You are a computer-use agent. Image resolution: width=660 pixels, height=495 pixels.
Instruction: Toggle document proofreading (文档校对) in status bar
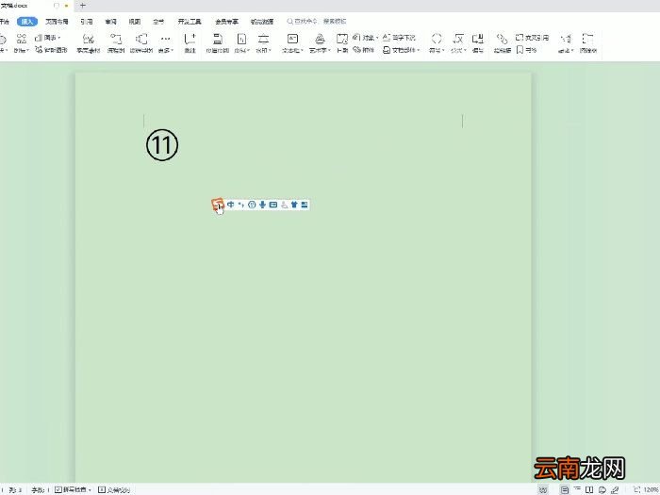point(114,489)
